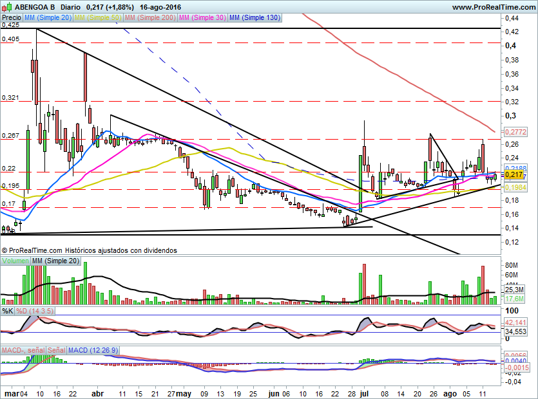The height and width of the screenshot is (399, 538).
Task: Select the 0,267 level label
Action: (10, 135)
